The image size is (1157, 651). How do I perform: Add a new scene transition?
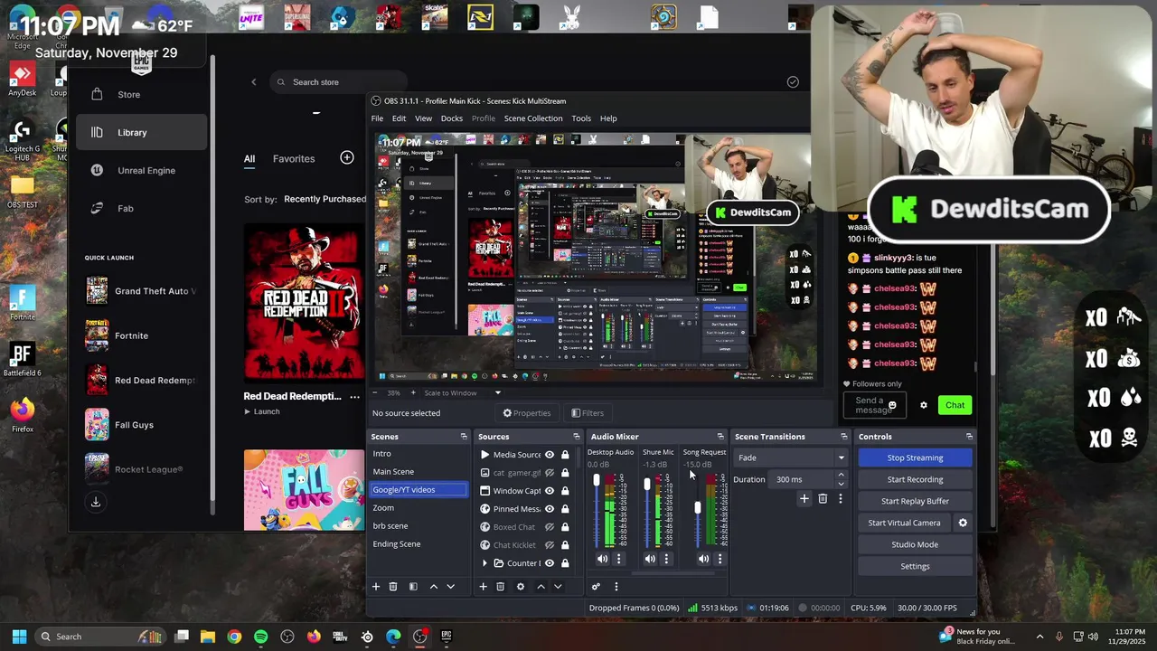pos(804,499)
